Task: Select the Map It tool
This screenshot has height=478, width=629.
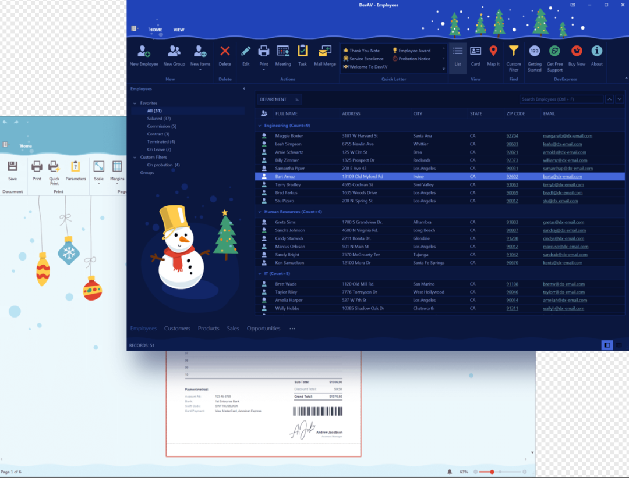Action: click(x=493, y=55)
